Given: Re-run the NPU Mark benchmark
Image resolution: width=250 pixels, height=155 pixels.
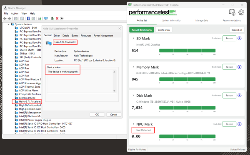Looking at the screenshot, I should (x=229, y=124).
